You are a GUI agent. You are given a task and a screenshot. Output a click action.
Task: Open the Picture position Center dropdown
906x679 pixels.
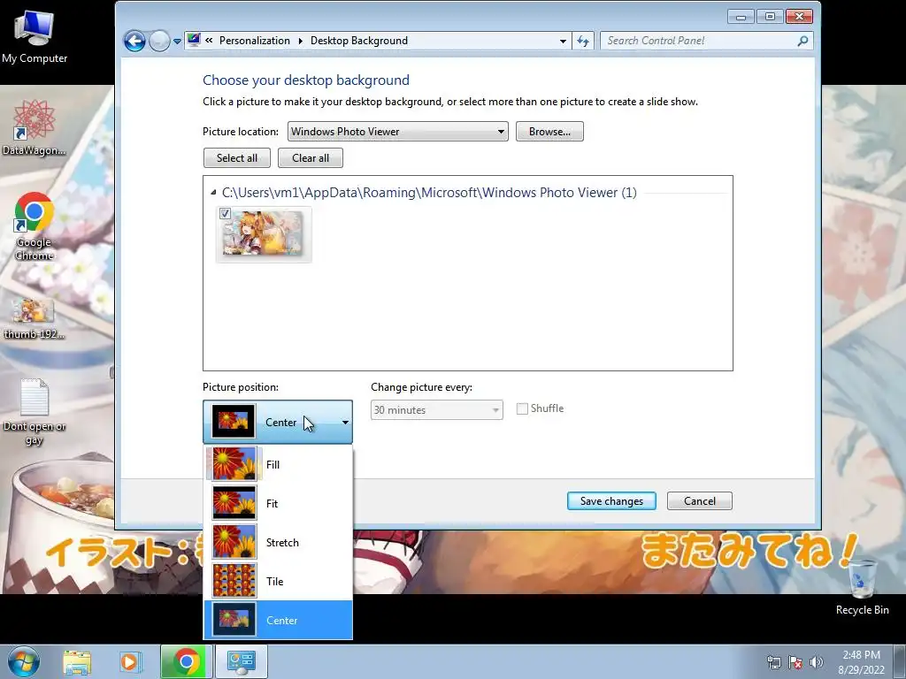point(277,422)
